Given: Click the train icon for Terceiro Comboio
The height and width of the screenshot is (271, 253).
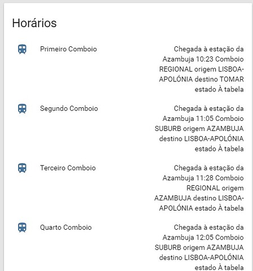Looking at the screenshot, I should (x=22, y=168).
